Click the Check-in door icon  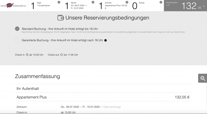tap(27, 55)
